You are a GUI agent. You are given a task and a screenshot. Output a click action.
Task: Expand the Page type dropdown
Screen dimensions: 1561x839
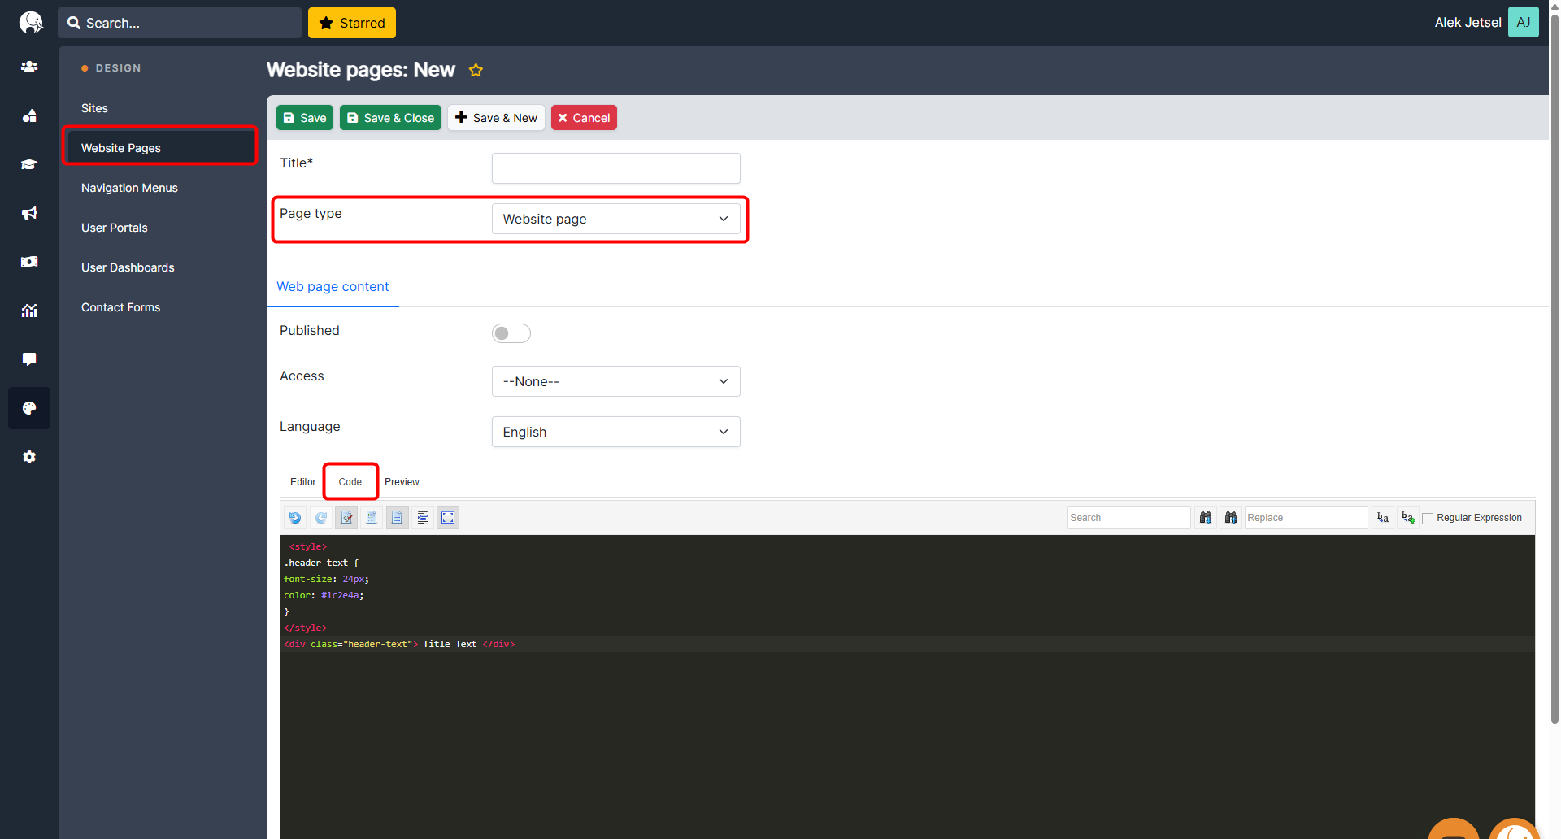click(x=616, y=219)
